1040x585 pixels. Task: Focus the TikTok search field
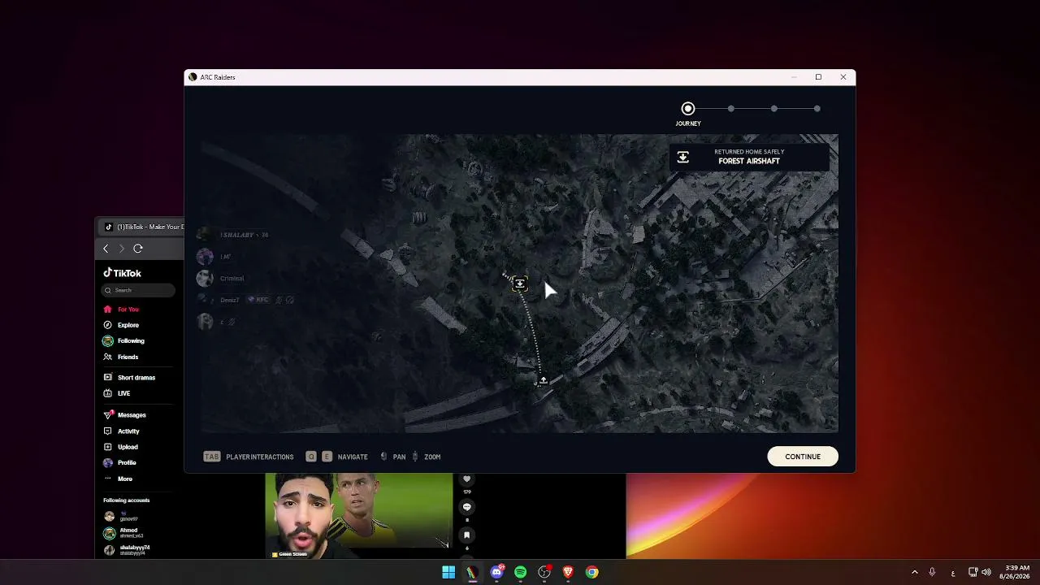(138, 290)
